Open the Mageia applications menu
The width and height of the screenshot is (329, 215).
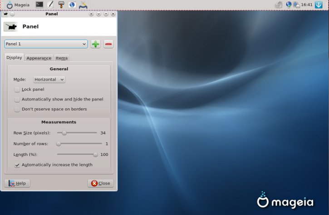click(18, 5)
